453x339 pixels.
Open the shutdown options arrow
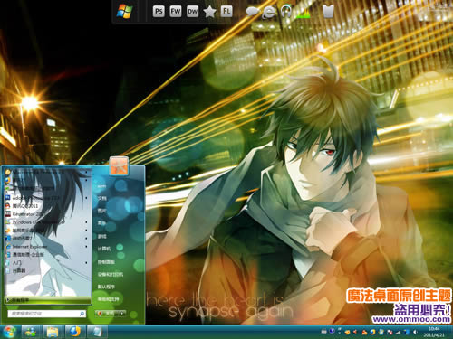click(x=122, y=314)
